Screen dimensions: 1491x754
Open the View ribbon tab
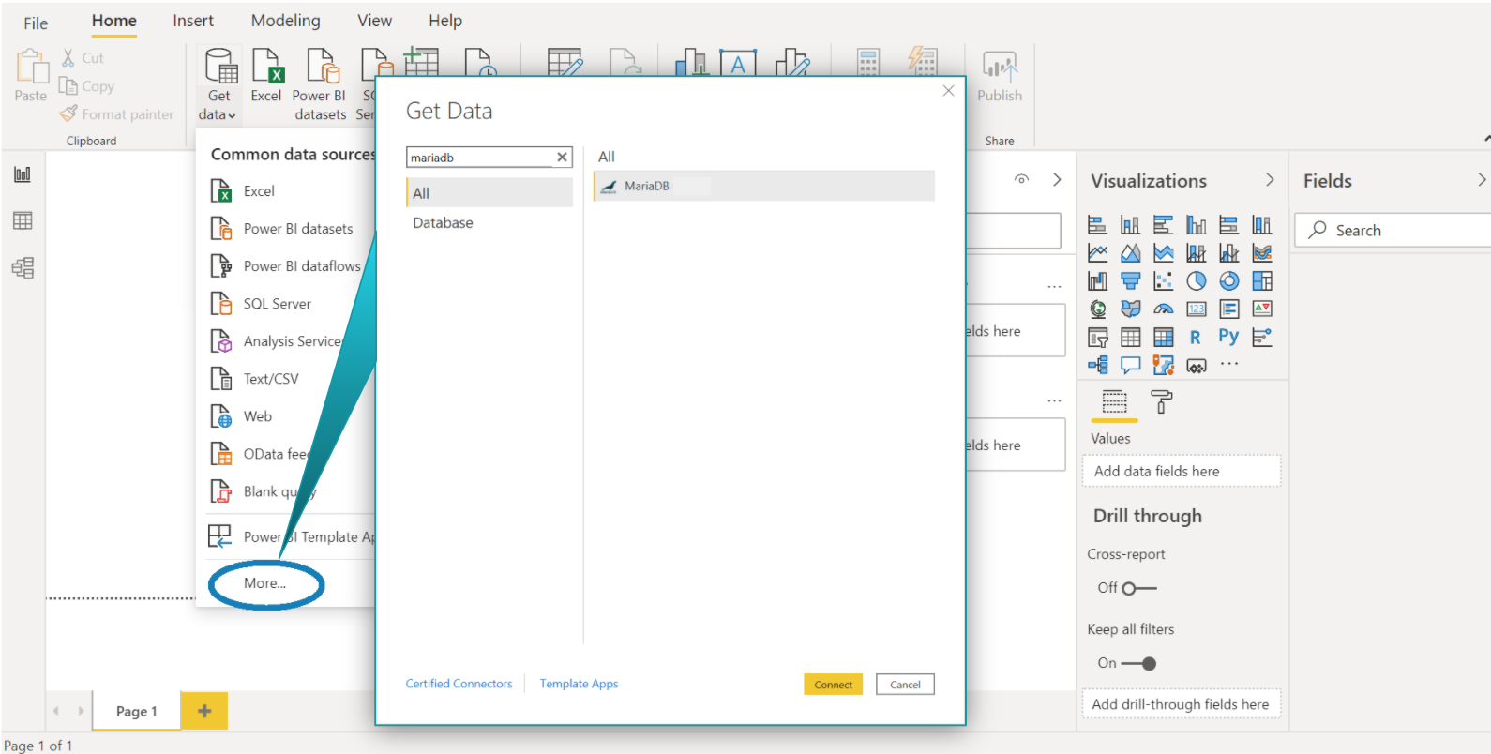coord(375,21)
